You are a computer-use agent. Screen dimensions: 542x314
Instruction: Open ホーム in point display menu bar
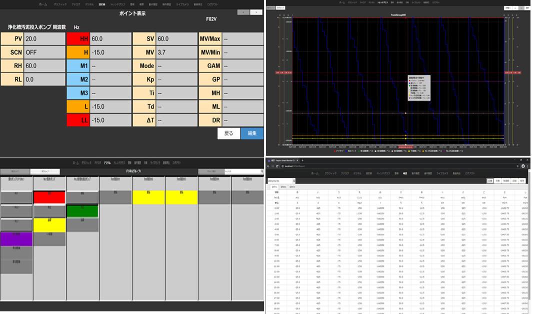pos(43,5)
